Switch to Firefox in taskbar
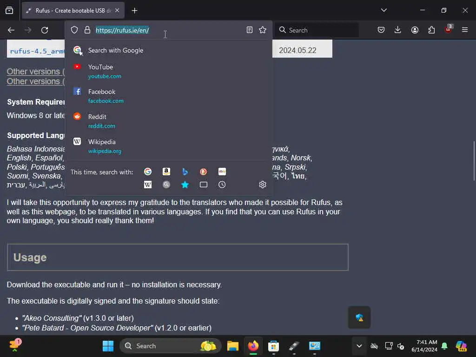Viewport: 476px width, 357px height. coord(253,346)
